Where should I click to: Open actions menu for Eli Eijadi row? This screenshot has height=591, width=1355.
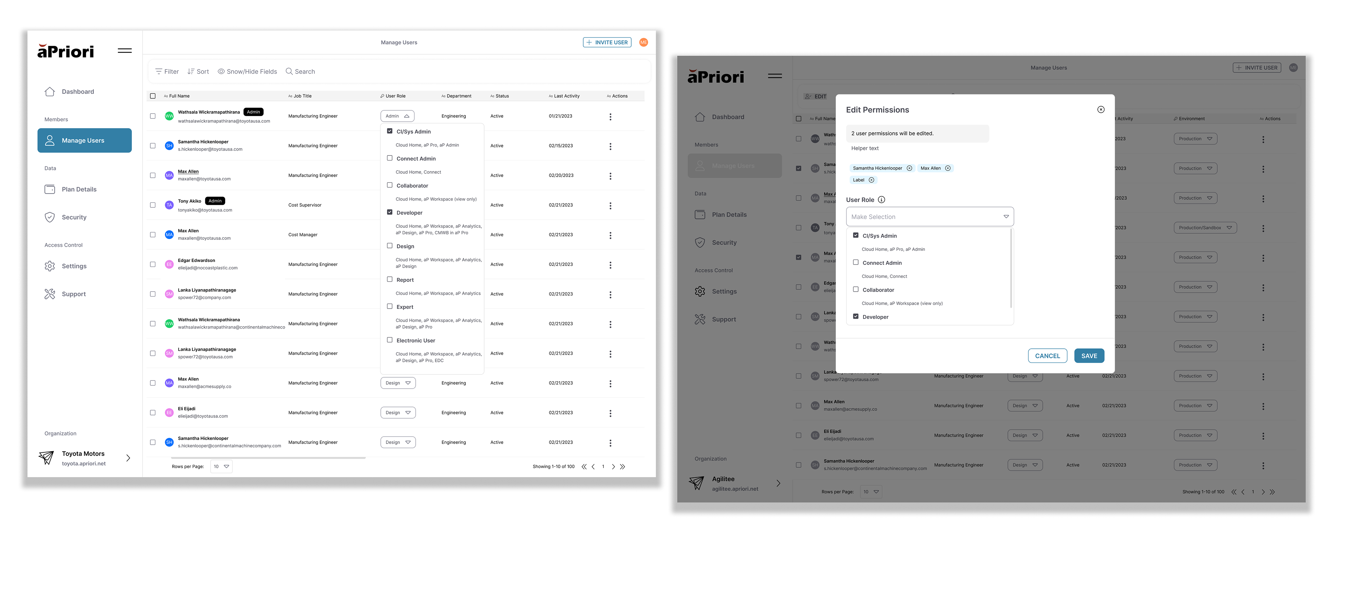pyautogui.click(x=610, y=413)
